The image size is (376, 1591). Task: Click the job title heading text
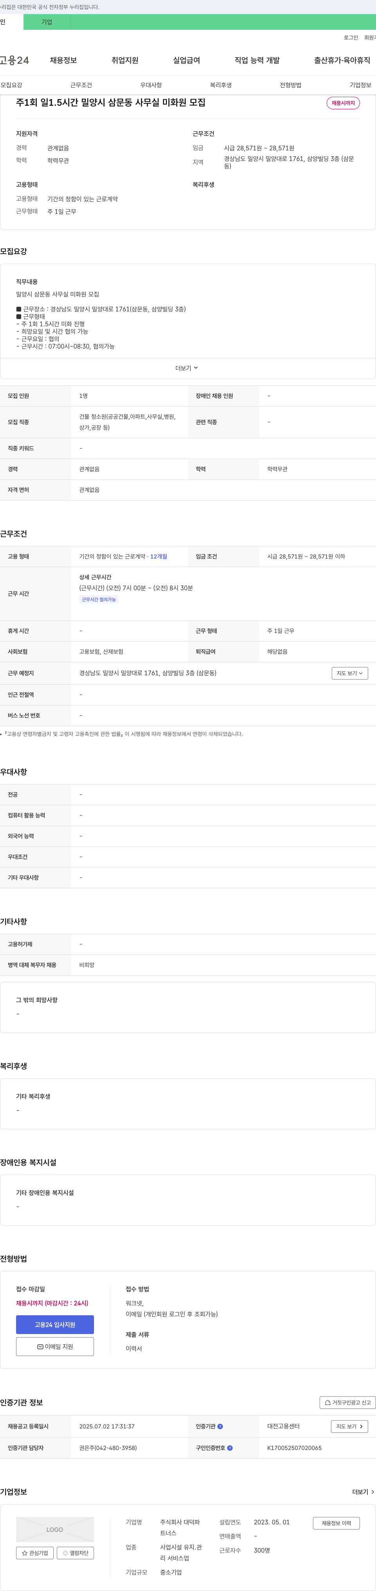point(110,103)
